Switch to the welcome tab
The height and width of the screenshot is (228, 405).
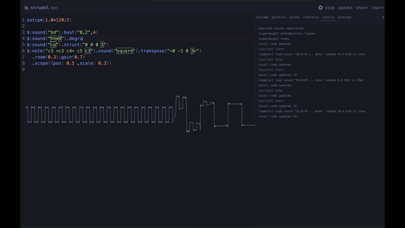[x=262, y=17]
